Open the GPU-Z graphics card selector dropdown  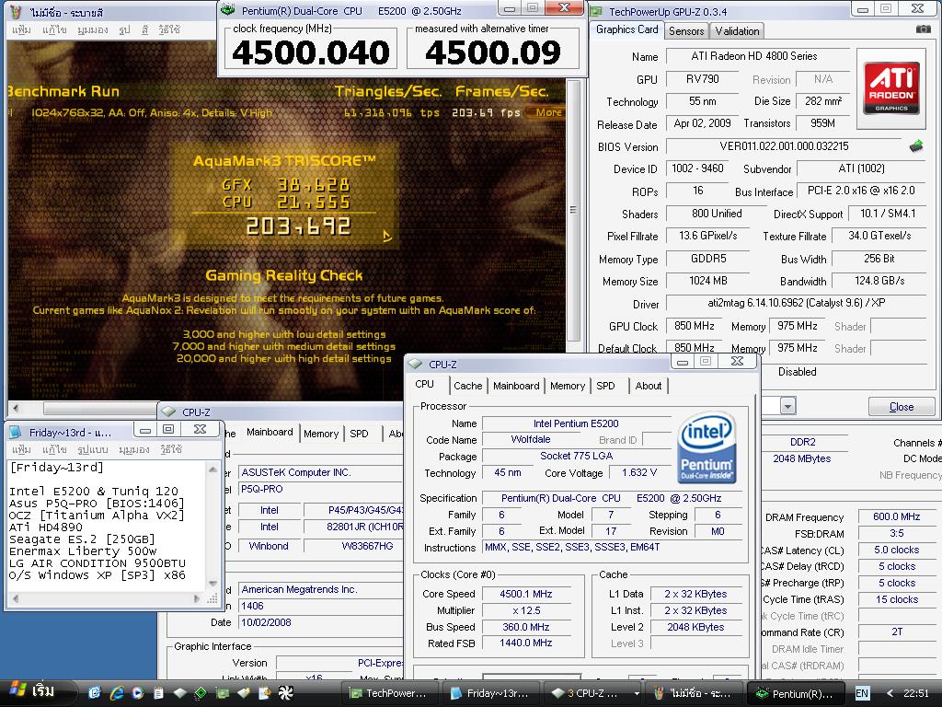tap(787, 406)
